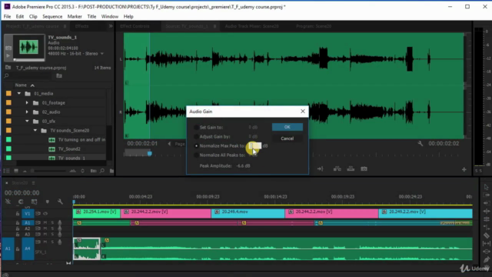Toggle the V1 track output eye
This screenshot has width=492, height=277.
(45, 214)
